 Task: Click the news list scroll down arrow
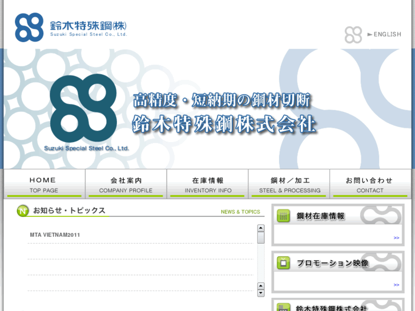261,293
